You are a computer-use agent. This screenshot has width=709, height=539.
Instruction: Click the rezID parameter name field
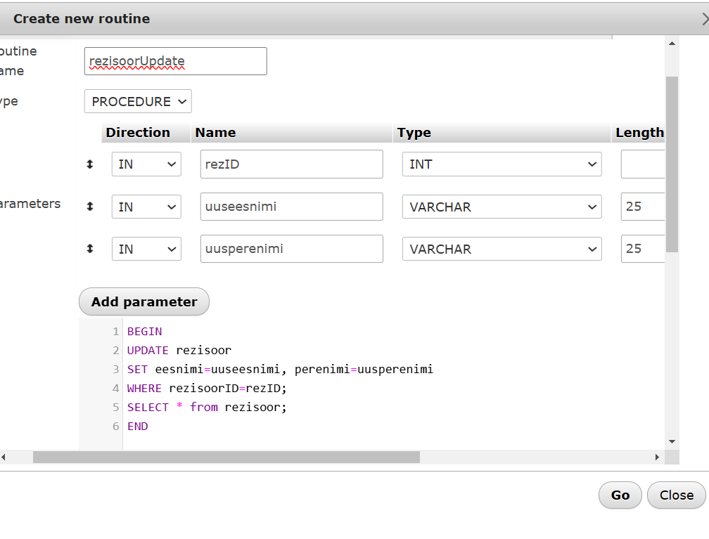[x=291, y=164]
